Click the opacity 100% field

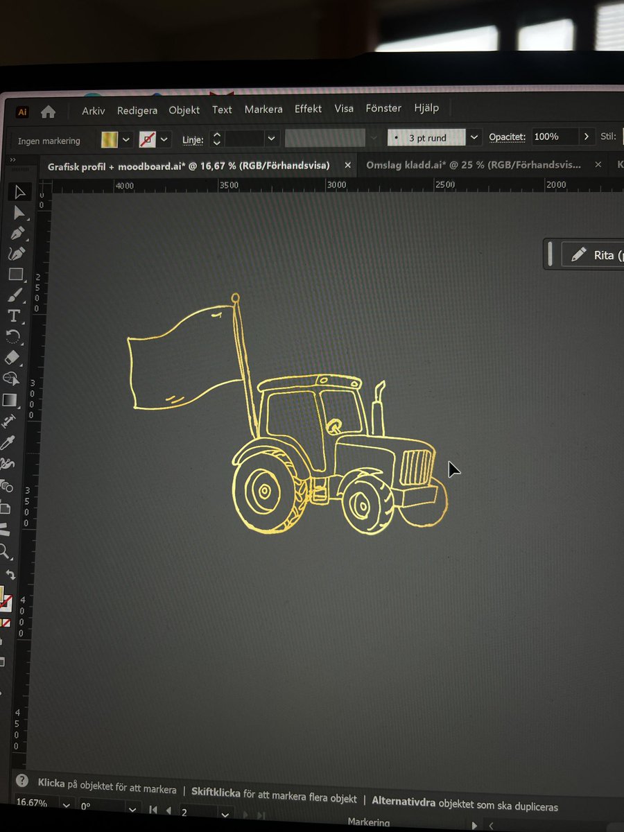(554, 137)
